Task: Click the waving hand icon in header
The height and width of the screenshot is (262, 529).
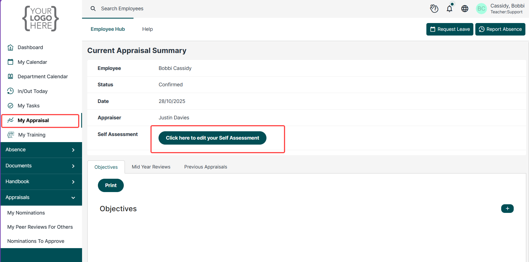Action: click(x=434, y=9)
